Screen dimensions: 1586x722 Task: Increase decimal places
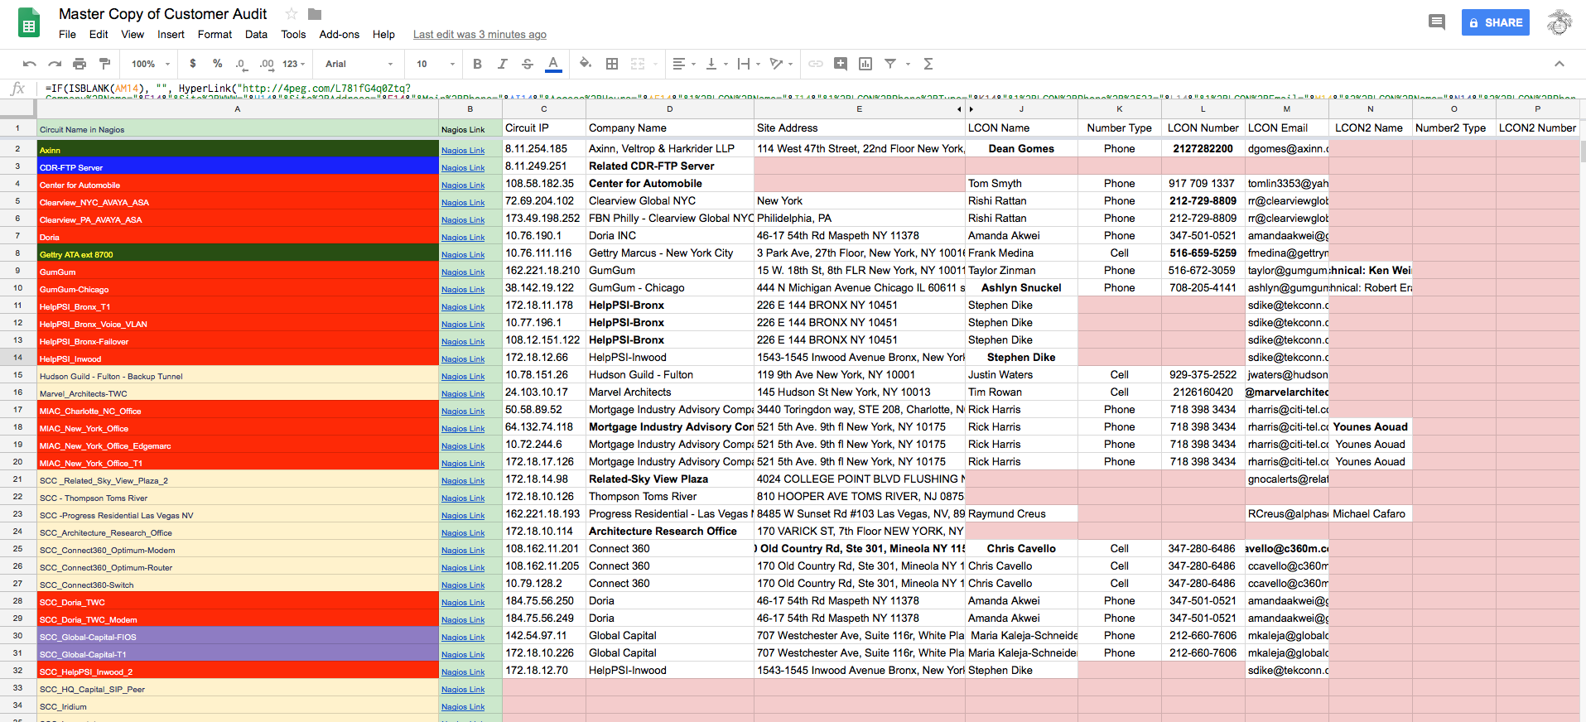pos(266,64)
